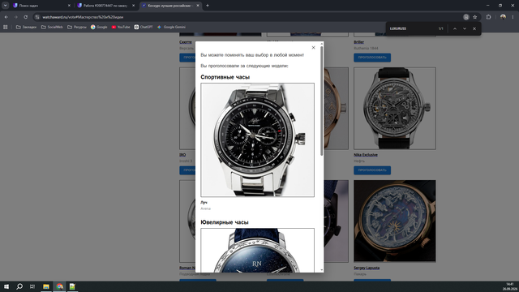Open the tab search dropdown arrow

coord(6,6)
